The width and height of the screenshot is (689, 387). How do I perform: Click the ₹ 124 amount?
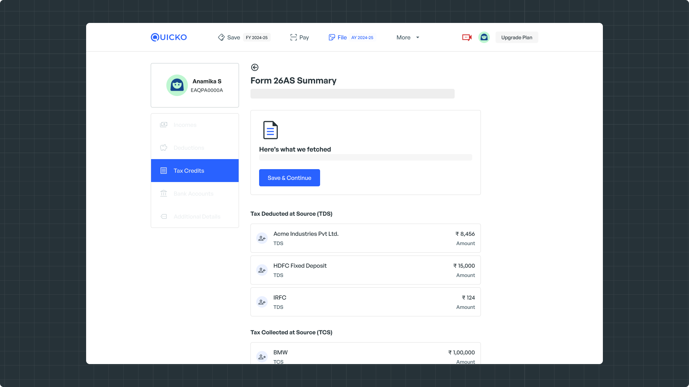click(x=468, y=297)
